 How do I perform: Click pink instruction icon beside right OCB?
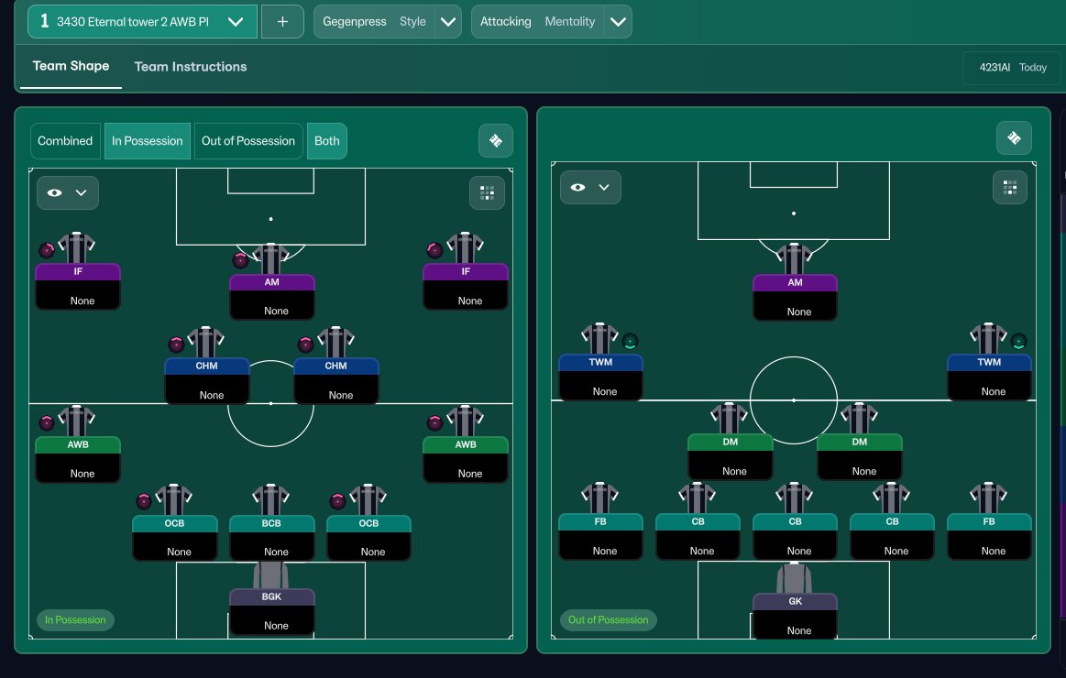337,502
